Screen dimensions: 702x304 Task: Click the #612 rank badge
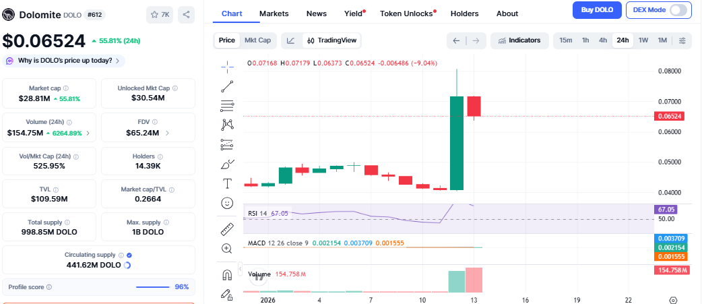[x=94, y=15]
